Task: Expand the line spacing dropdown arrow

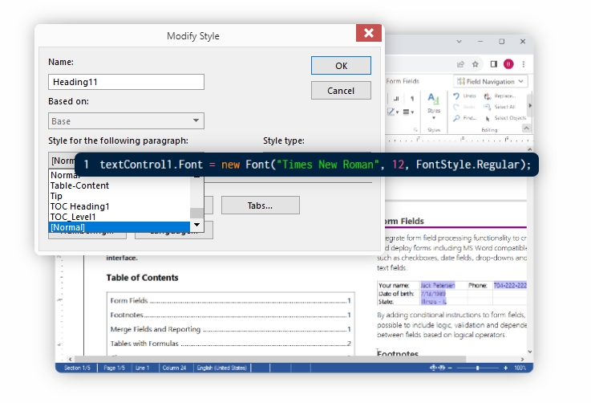Action: click(412, 112)
